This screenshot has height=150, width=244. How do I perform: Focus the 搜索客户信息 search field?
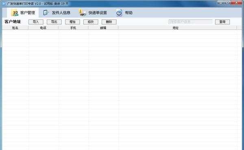click(x=190, y=22)
